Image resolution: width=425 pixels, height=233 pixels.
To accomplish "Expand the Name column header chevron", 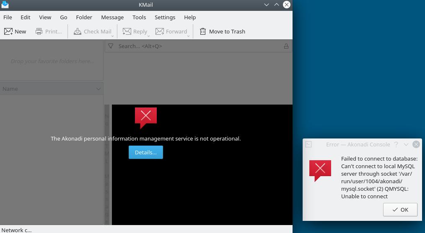I will point(98,89).
